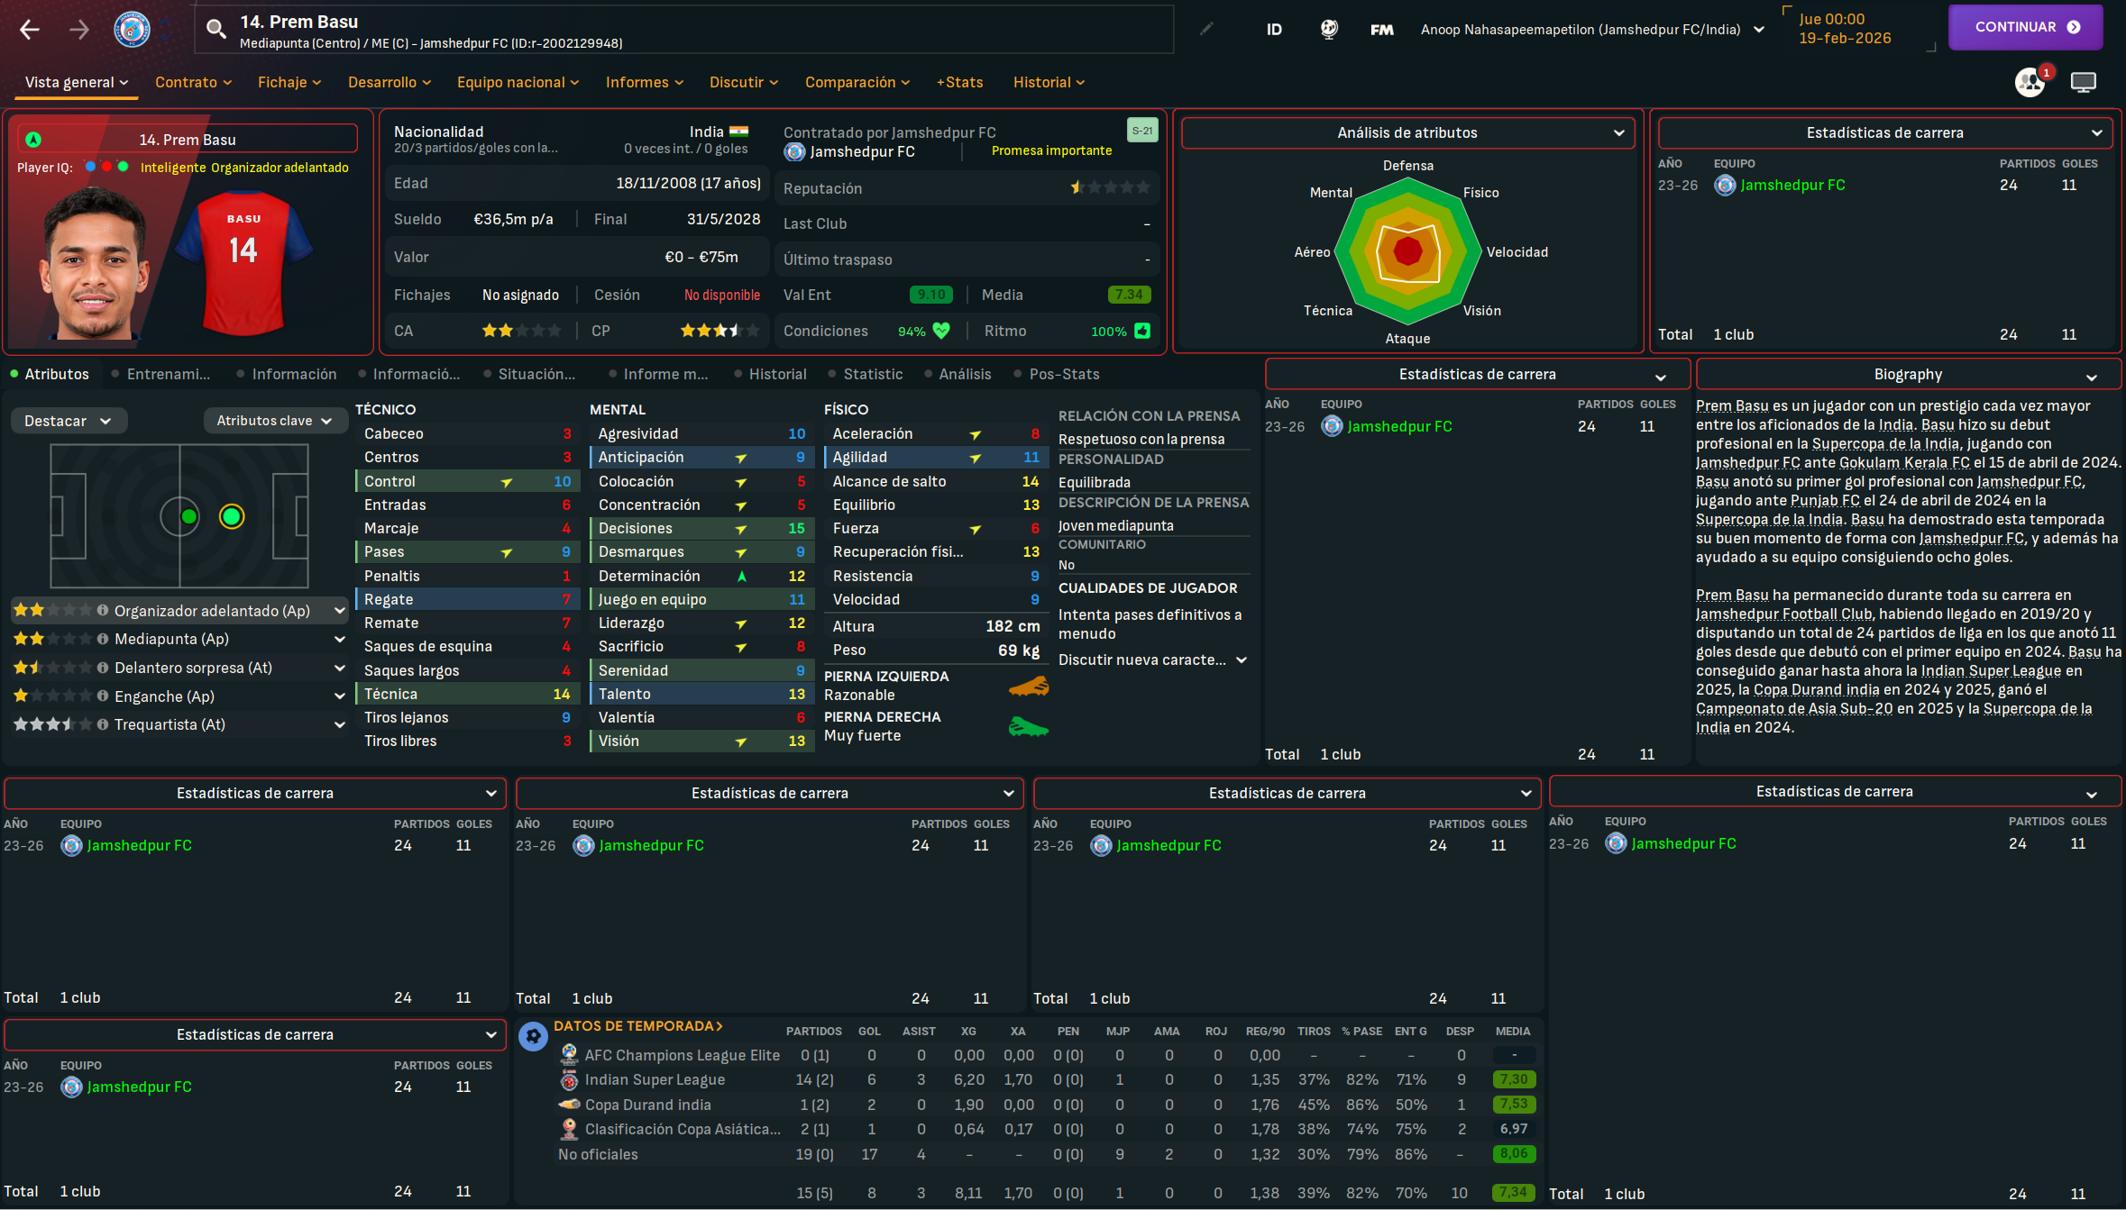2126x1210 pixels.
Task: Click the right foot green boot icon
Action: point(1029,726)
